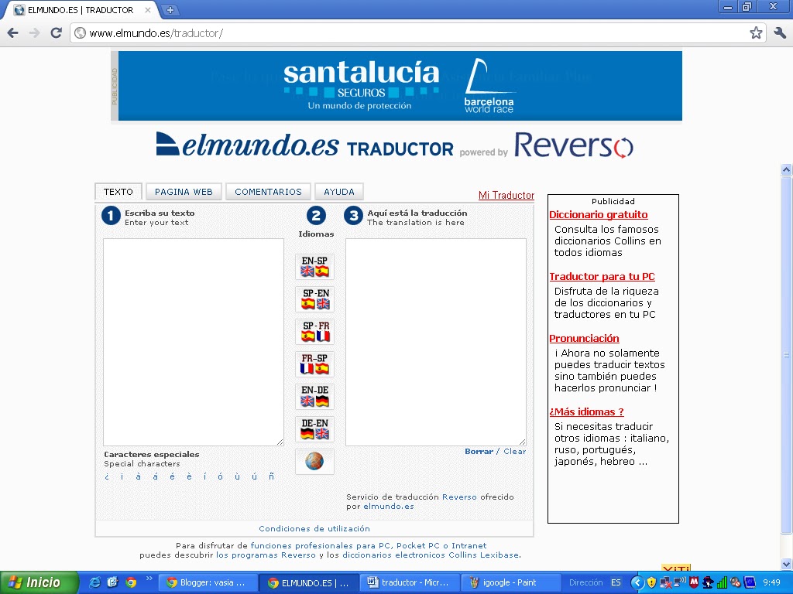Choose the SP-FR Spanish to French pair
Screen dimensions: 793x594
pyautogui.click(x=314, y=331)
